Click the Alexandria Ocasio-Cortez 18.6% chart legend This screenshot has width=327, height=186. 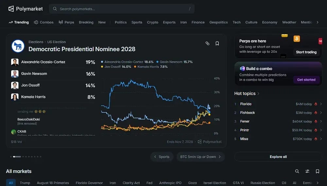pos(127,62)
